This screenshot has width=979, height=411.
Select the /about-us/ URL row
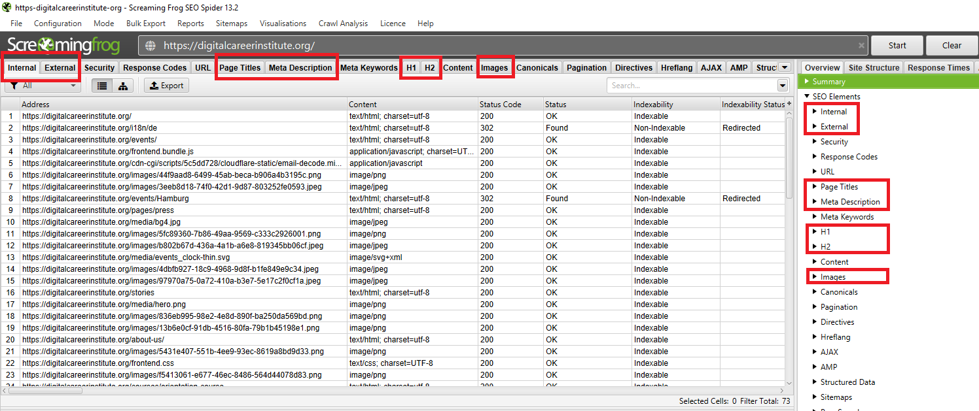point(393,340)
